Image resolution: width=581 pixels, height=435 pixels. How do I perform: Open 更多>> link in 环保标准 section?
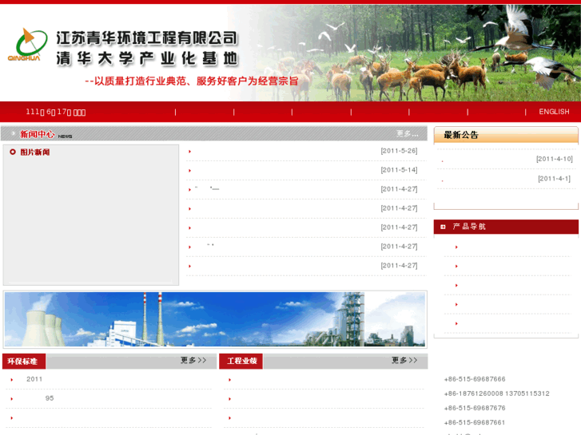click(193, 360)
